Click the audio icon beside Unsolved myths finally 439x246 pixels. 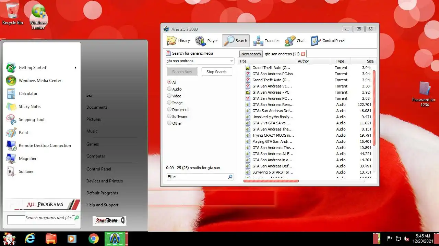click(248, 117)
